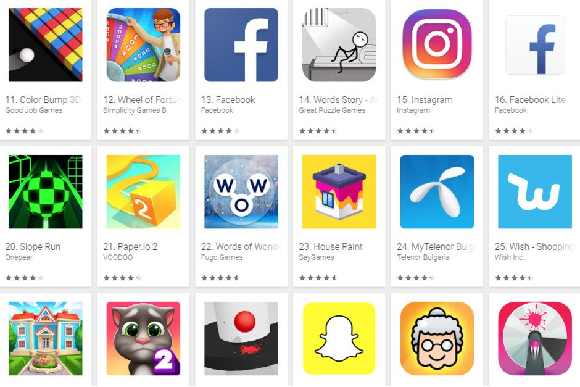The height and width of the screenshot is (387, 580).
Task: Open the MyTelenor Bulgaria propeller icon
Action: pyautogui.click(x=437, y=192)
